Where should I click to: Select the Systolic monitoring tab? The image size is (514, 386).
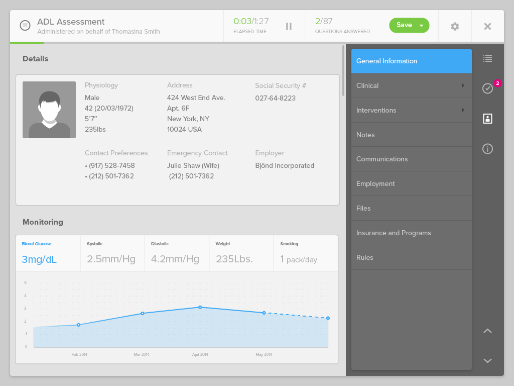112,253
